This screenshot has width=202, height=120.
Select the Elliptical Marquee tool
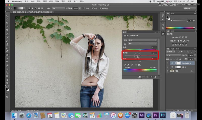point(7,20)
